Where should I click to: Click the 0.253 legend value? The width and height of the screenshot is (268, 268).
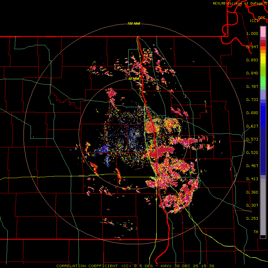(252, 219)
